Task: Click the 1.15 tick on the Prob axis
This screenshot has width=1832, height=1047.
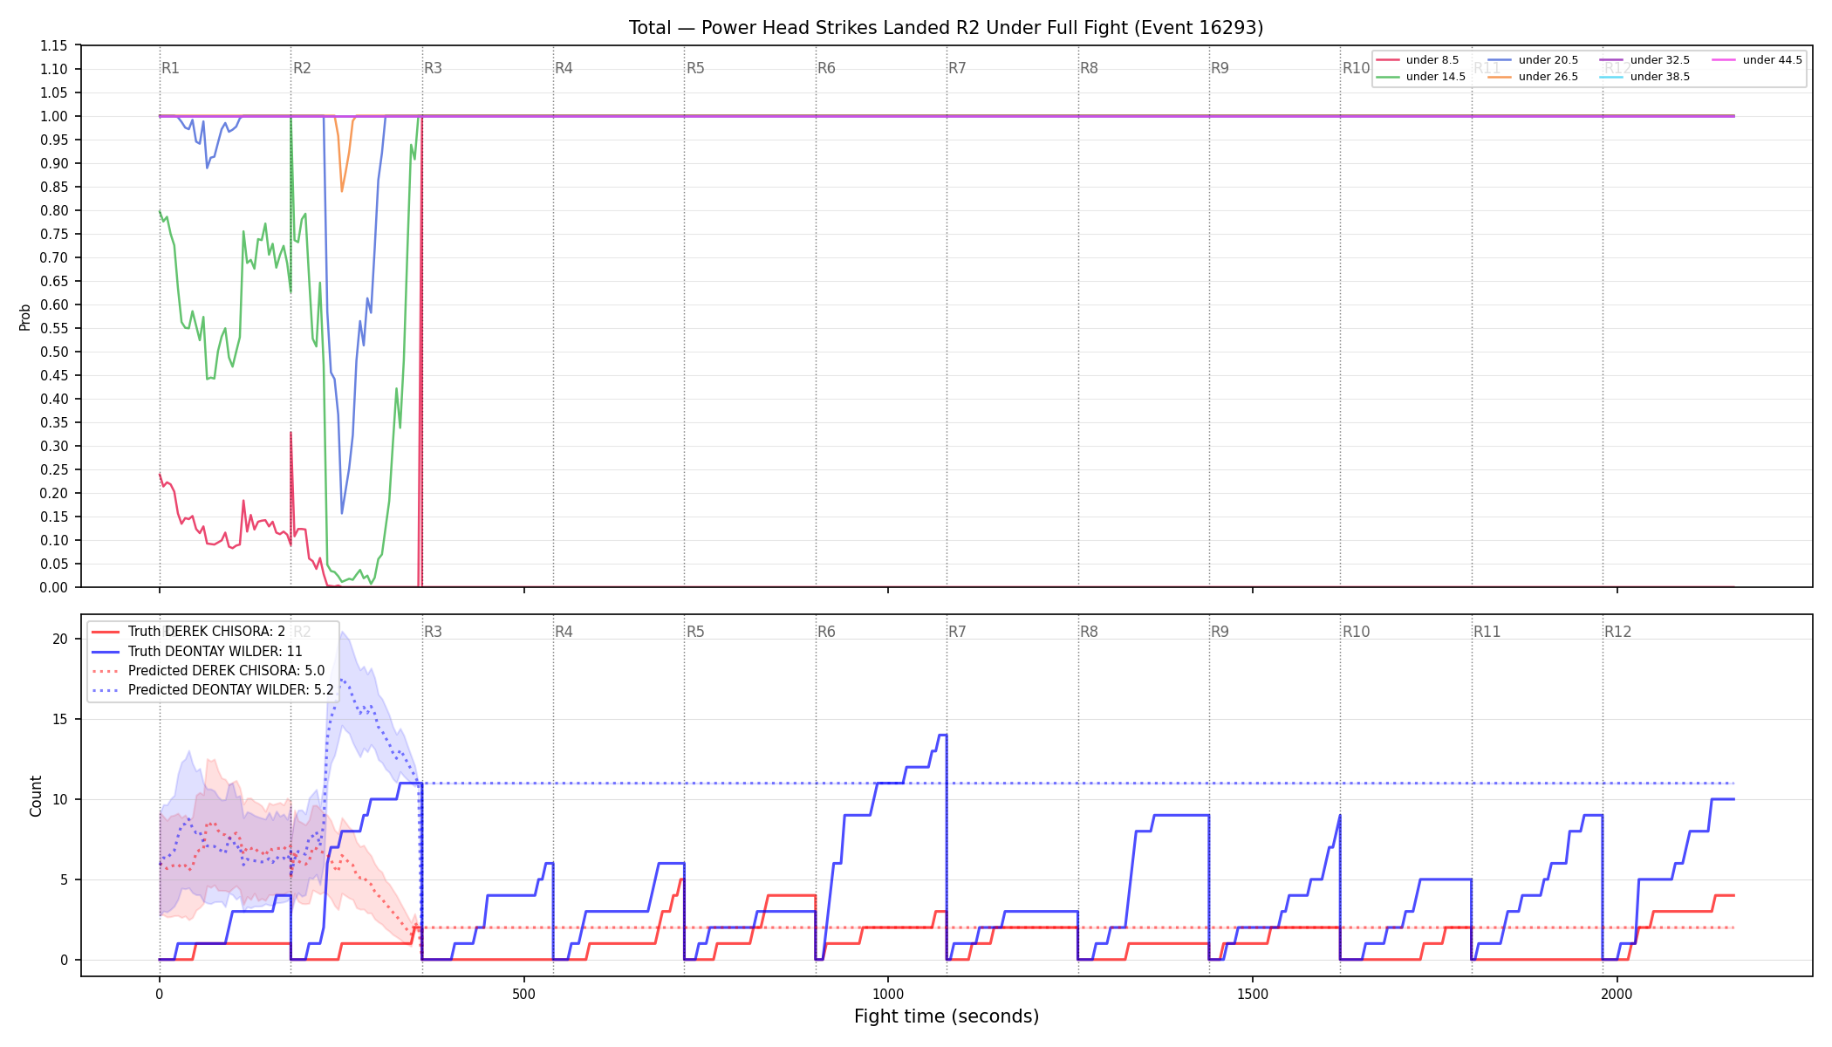Action: click(x=54, y=45)
